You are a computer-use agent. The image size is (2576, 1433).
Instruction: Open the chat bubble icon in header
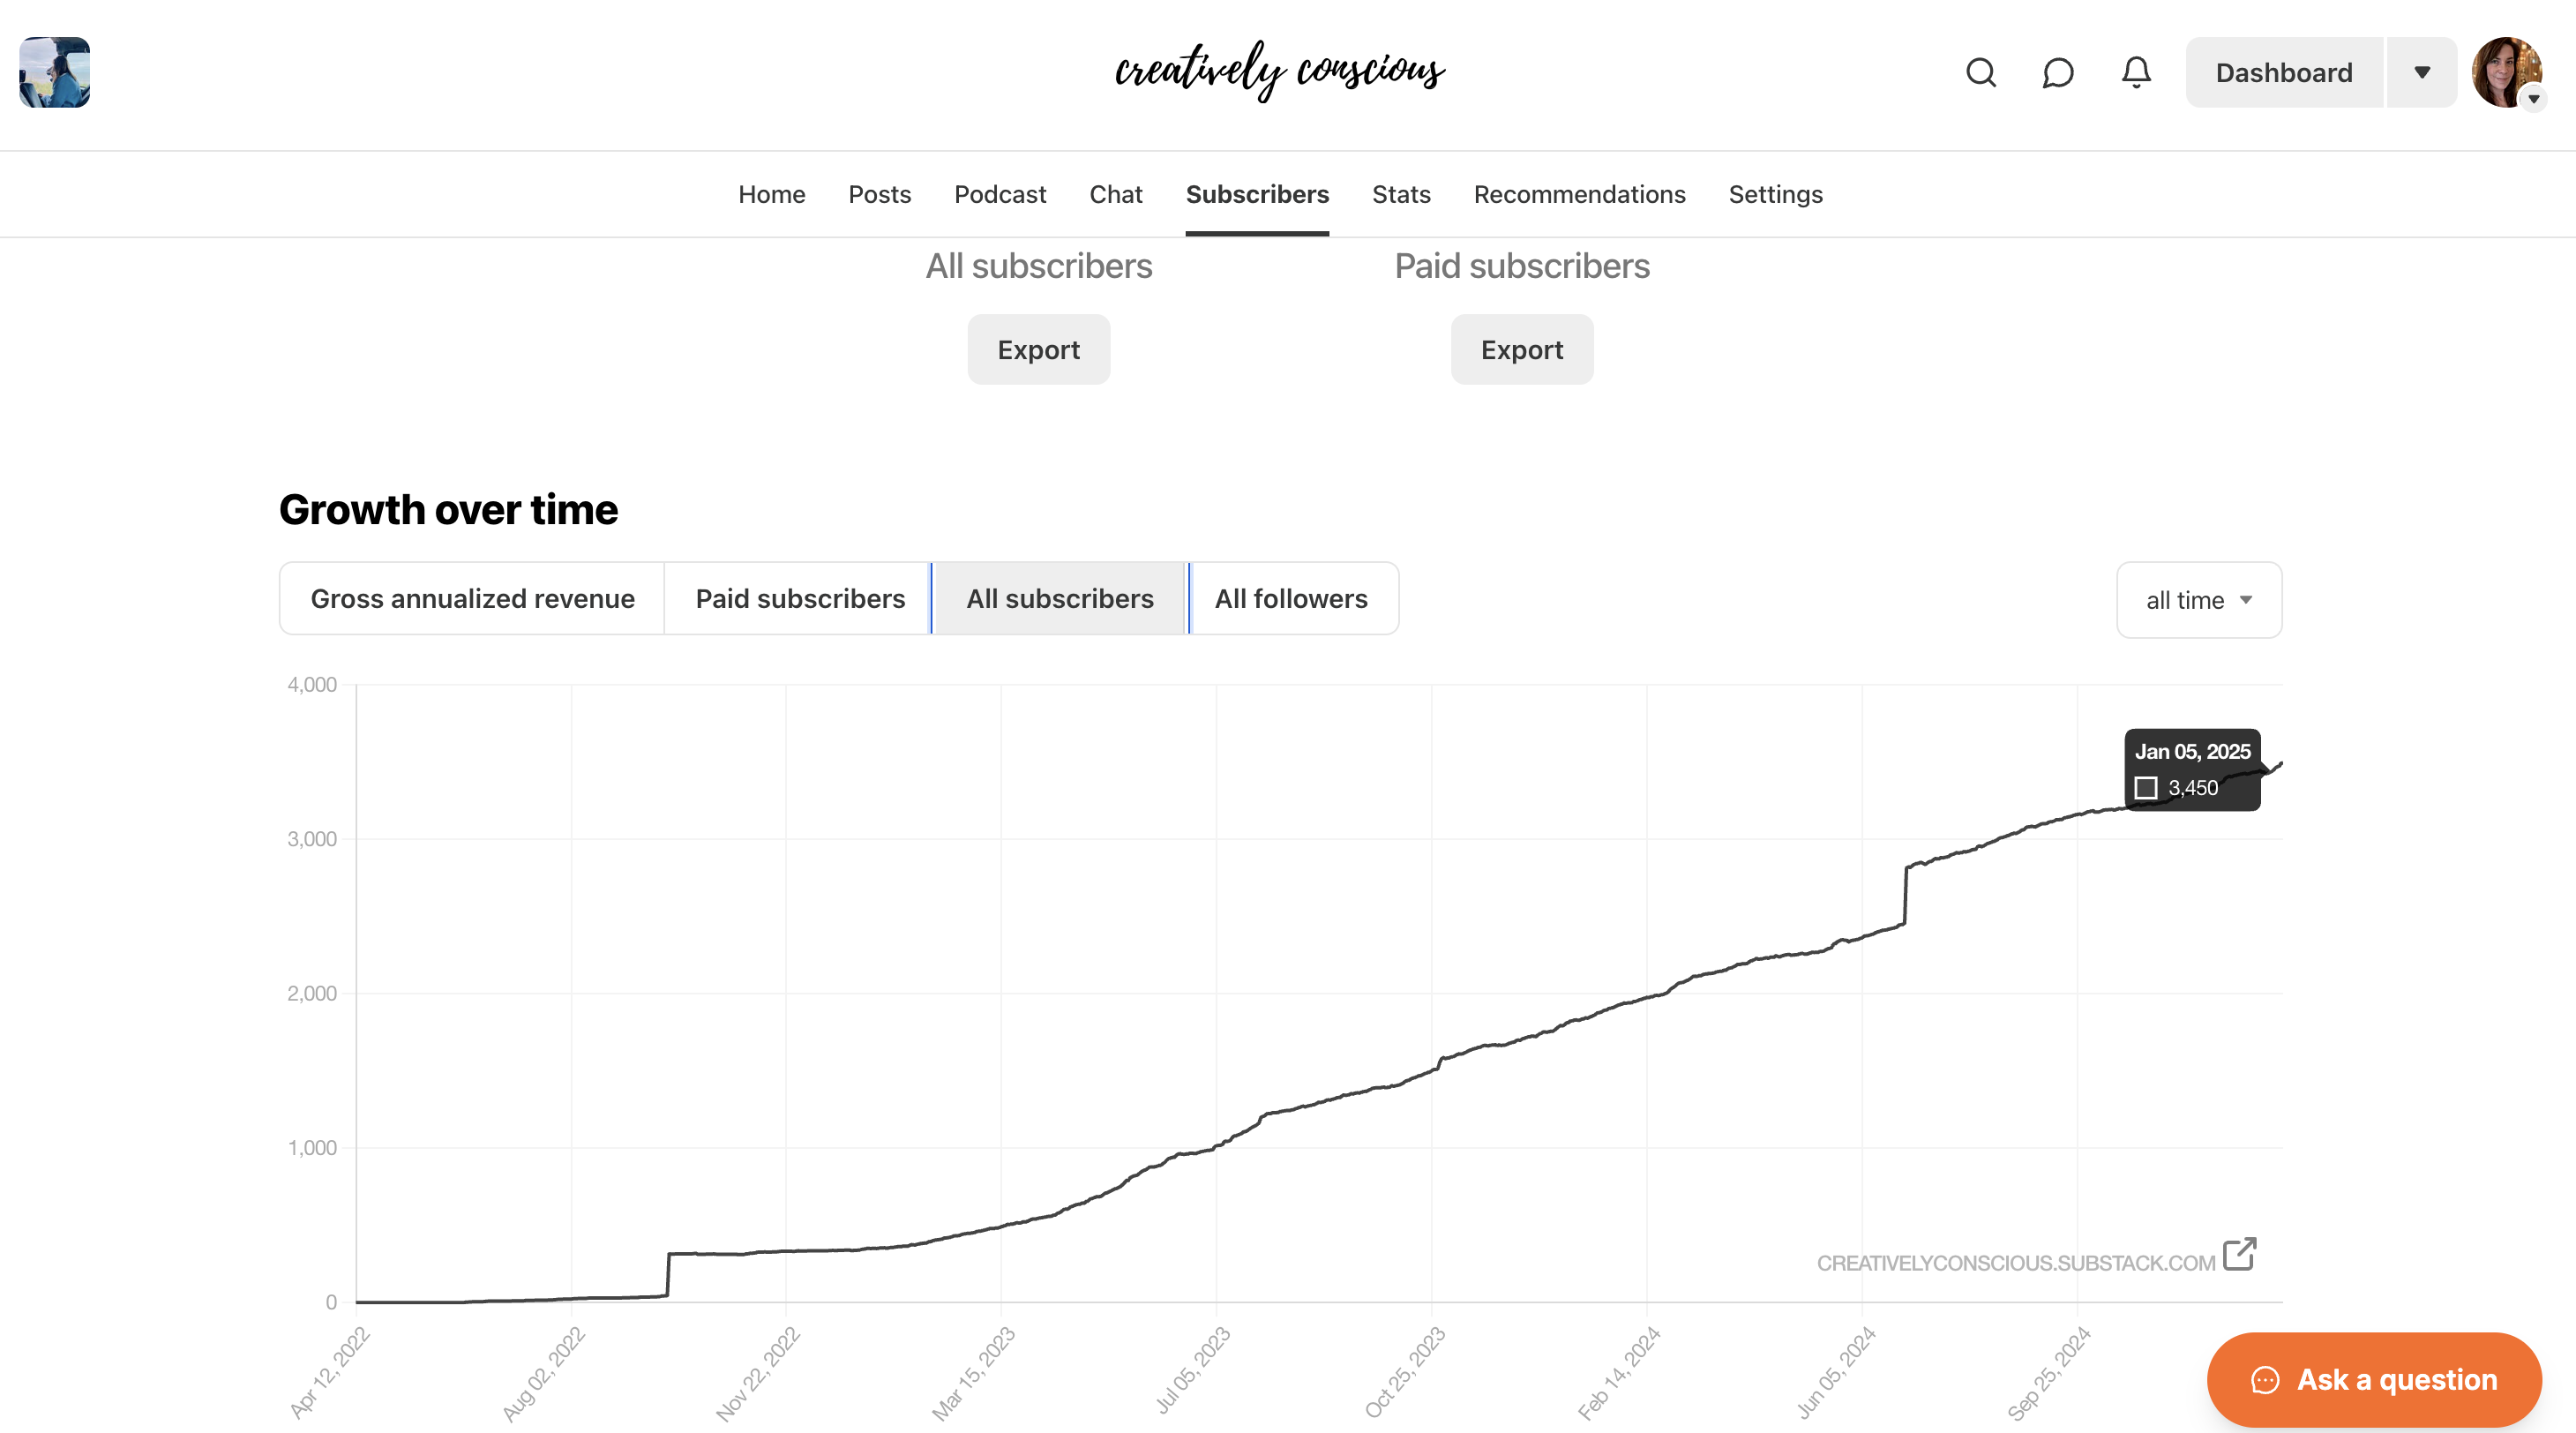2057,73
